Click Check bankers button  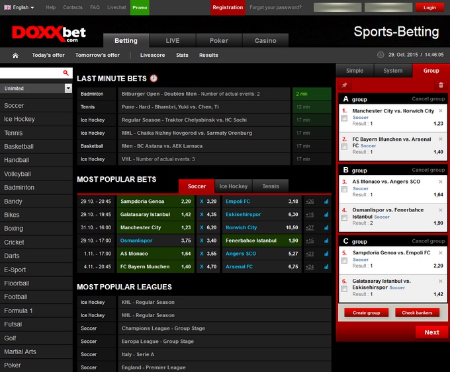[x=417, y=313]
